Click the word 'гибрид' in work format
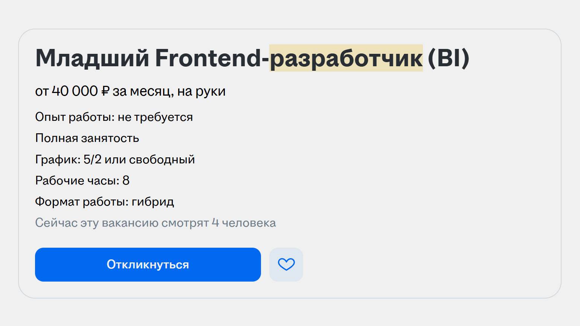Viewport: 580px width, 326px height. pyautogui.click(x=153, y=202)
